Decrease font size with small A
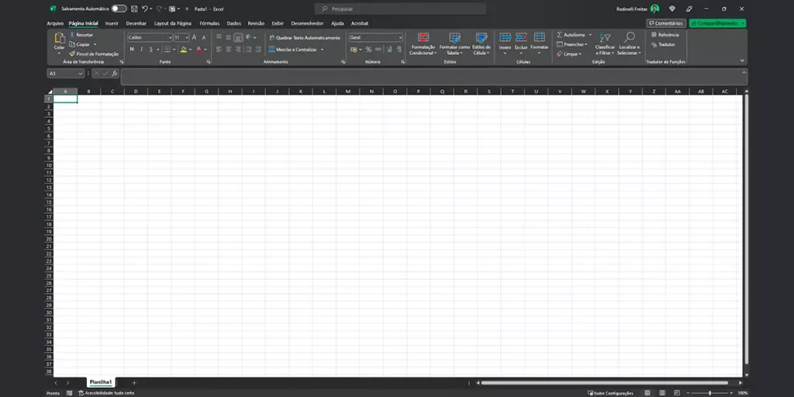The image size is (794, 397). 204,37
